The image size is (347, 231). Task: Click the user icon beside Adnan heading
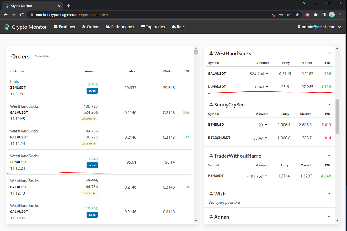click(211, 217)
